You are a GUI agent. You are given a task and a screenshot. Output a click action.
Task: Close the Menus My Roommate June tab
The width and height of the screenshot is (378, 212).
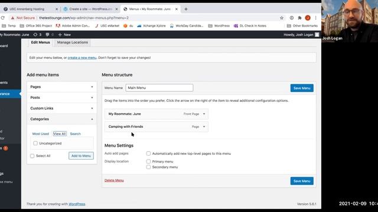tap(177, 9)
